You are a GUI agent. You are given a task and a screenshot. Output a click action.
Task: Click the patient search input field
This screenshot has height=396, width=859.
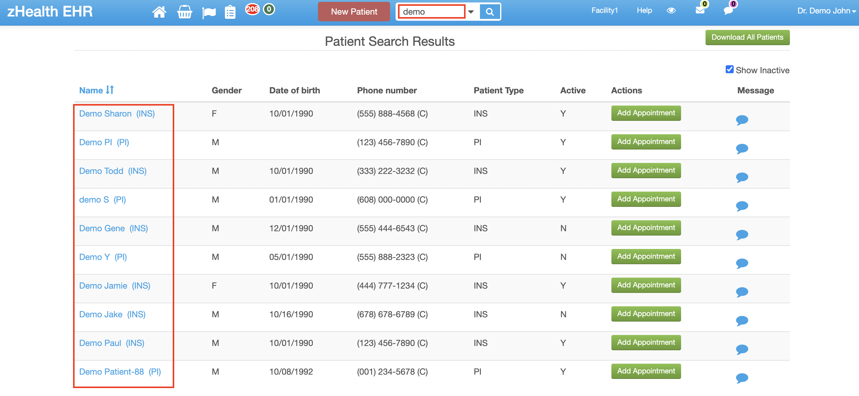pos(432,12)
